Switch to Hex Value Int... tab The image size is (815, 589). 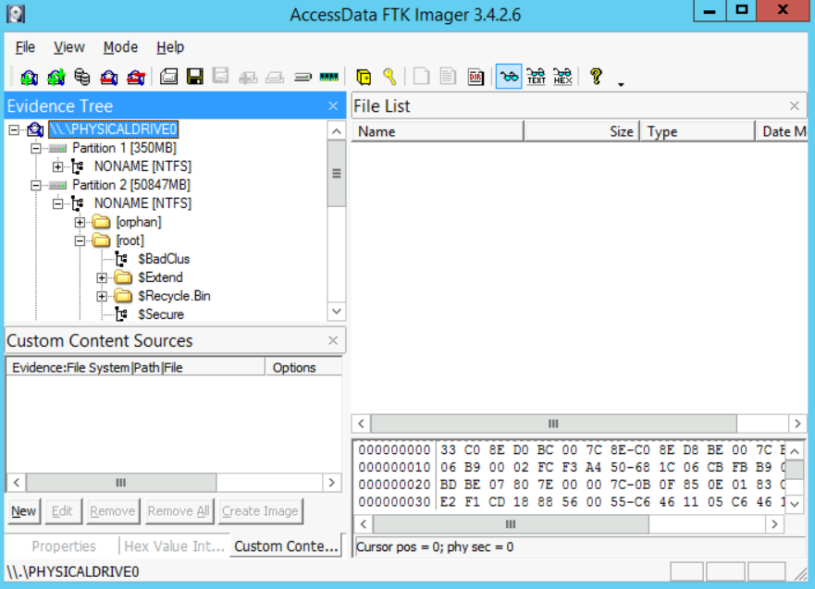click(174, 546)
